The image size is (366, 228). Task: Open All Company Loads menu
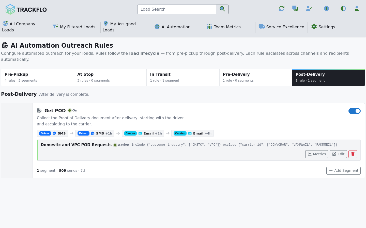point(25,27)
